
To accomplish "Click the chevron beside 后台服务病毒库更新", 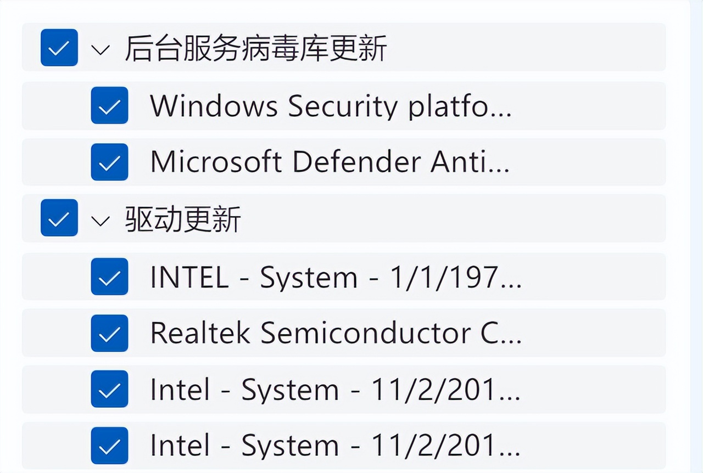I will click(x=100, y=49).
